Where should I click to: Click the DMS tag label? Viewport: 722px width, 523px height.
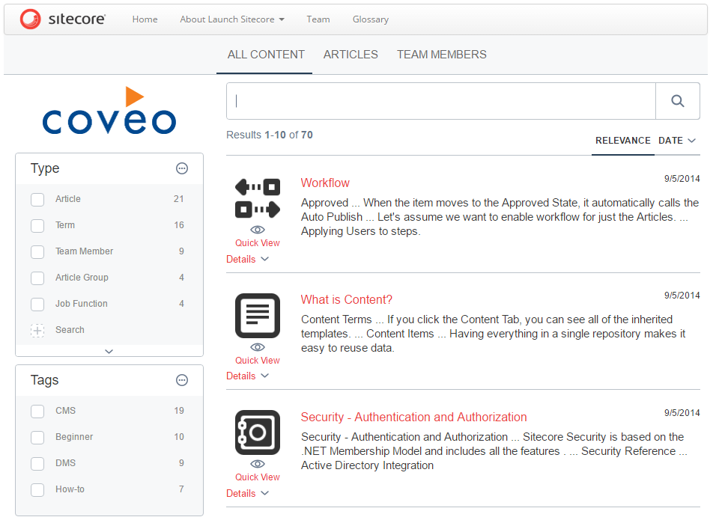65,463
